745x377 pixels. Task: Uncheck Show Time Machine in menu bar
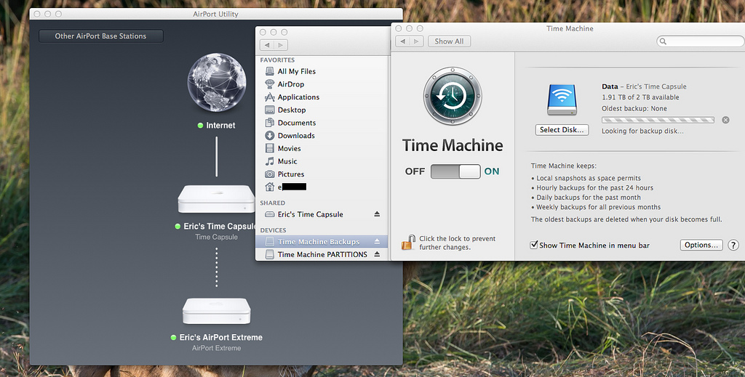click(534, 245)
